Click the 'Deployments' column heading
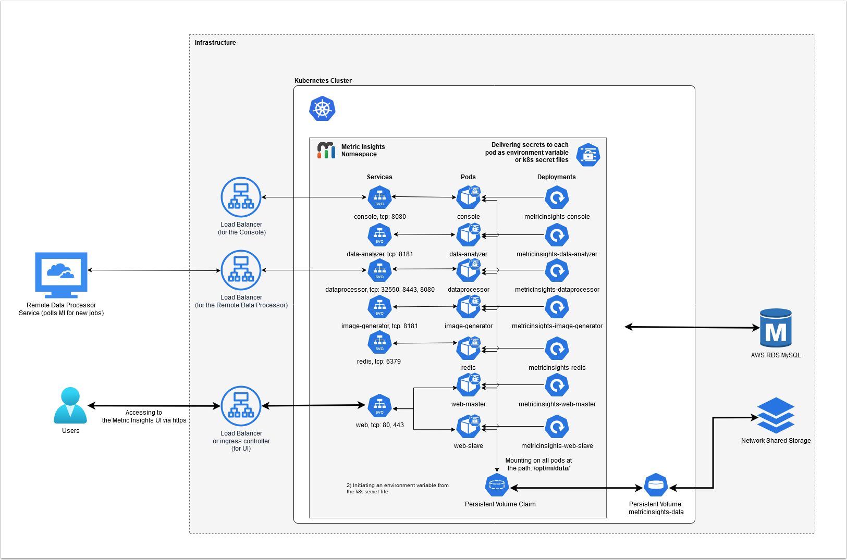The height and width of the screenshot is (560, 847). click(x=557, y=177)
